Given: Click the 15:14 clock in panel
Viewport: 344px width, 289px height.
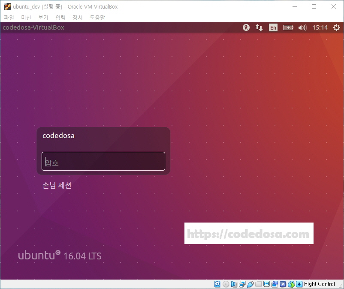Looking at the screenshot, I should tap(320, 27).
